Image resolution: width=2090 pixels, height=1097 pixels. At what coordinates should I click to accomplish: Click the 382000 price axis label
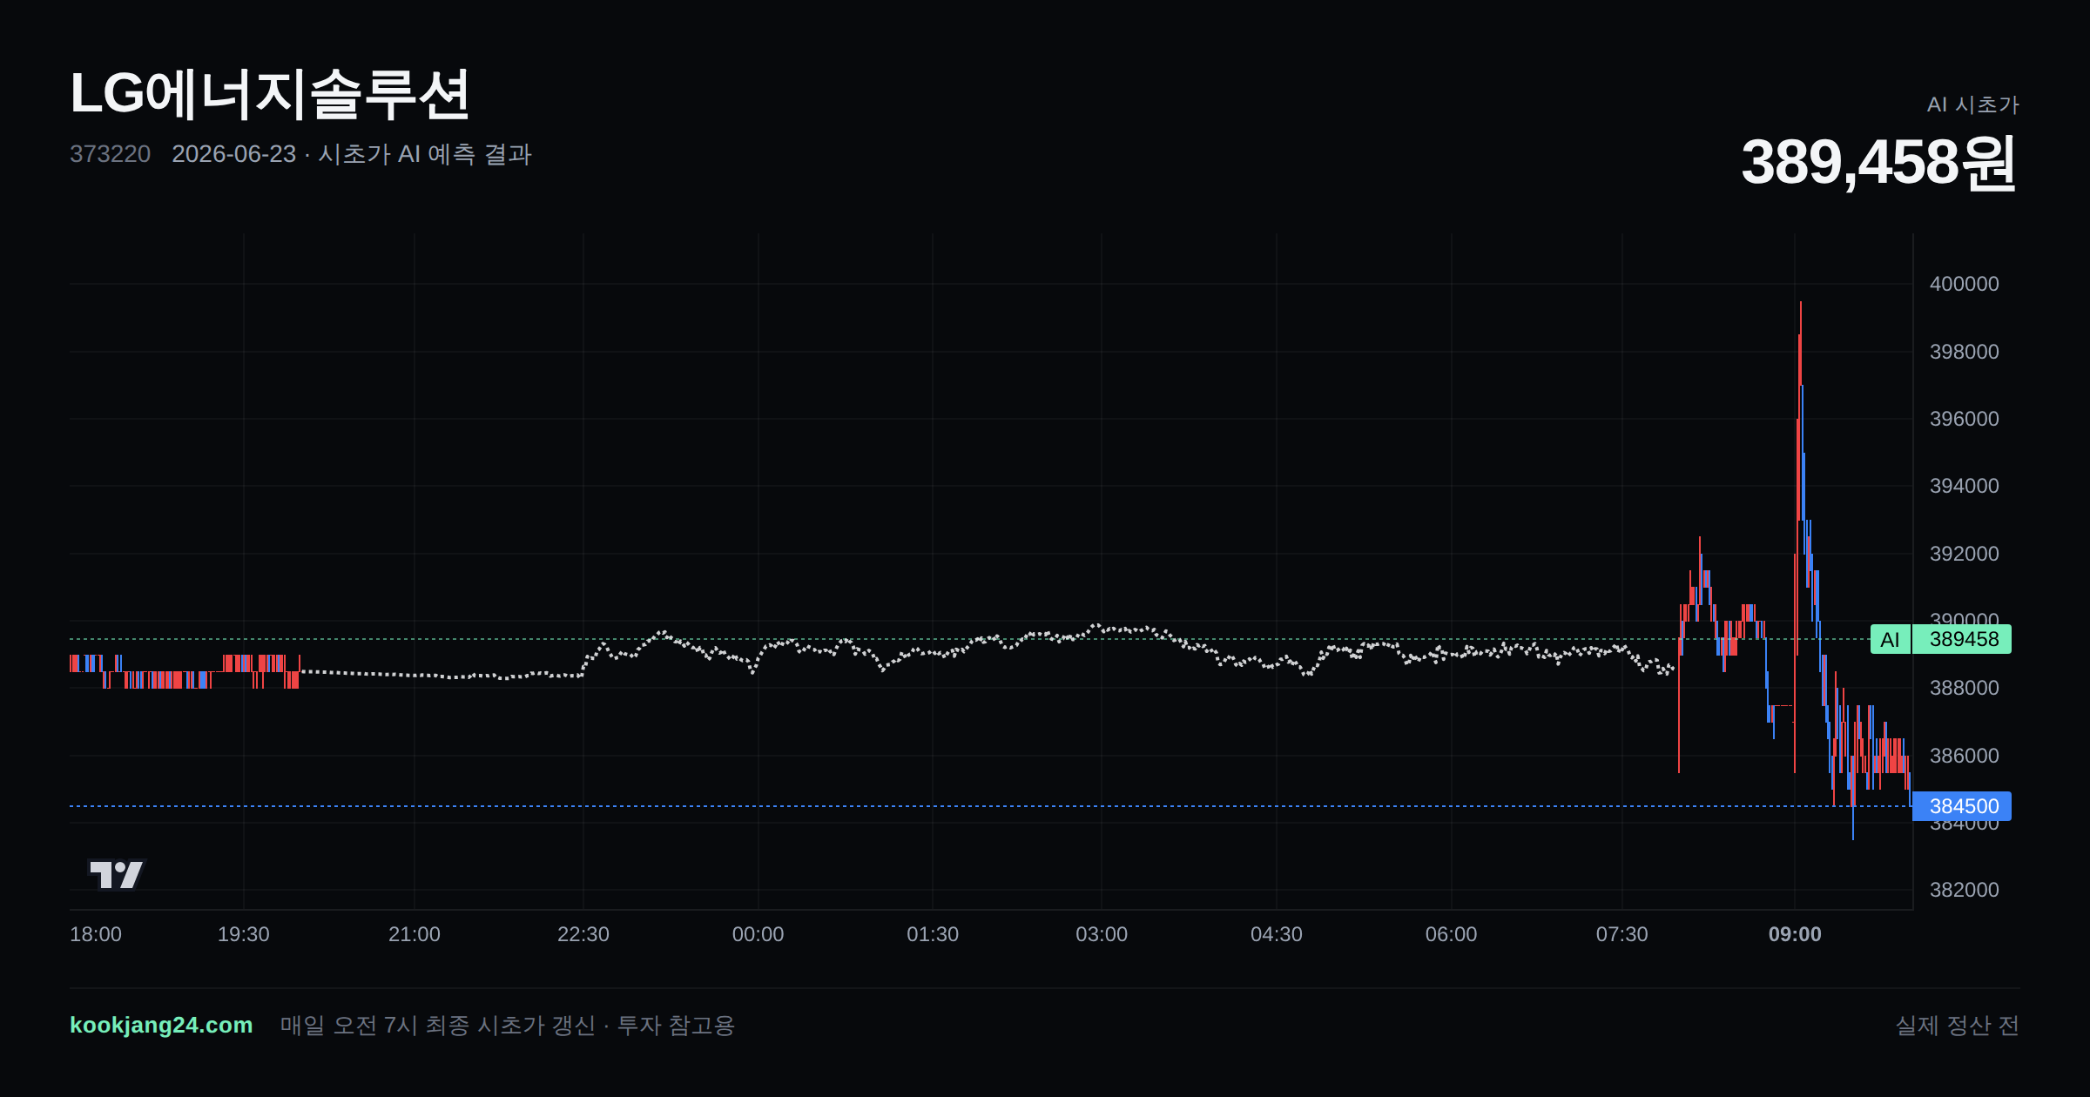point(1965,890)
